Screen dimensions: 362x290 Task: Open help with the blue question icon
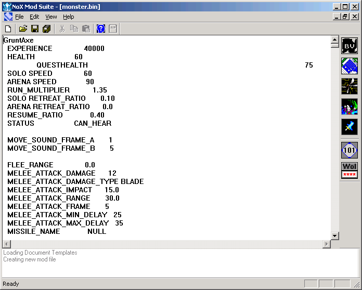pyautogui.click(x=101, y=29)
